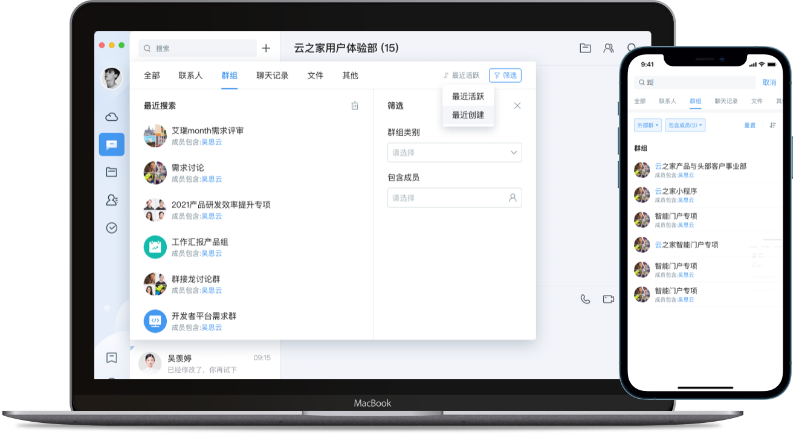This screenshot has width=799, height=435.
Task: Open the 需求讨论 group result
Action: coord(252,173)
